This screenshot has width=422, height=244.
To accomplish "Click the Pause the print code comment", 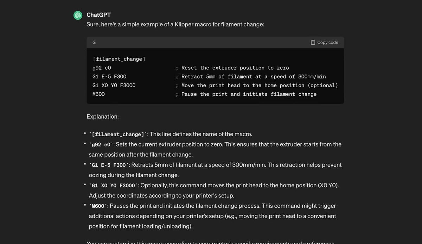I will pyautogui.click(x=249, y=94).
